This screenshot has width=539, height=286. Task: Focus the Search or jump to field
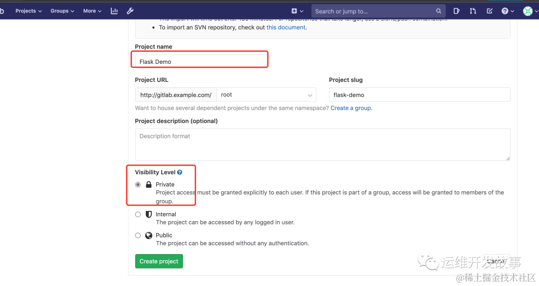tap(378, 11)
